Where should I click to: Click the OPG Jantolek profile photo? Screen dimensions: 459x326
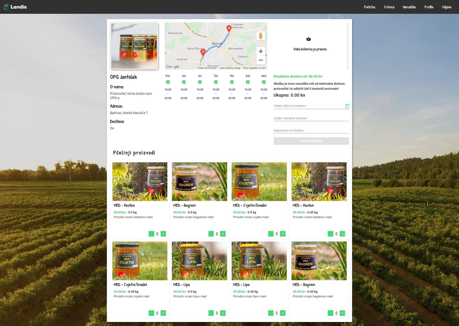134,46
